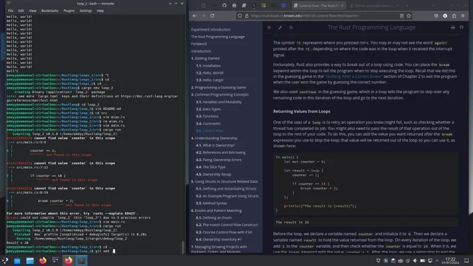473x266 pixels.
Task: Toggle the book sidebar with hamburger icon
Action: pyautogui.click(x=269, y=27)
